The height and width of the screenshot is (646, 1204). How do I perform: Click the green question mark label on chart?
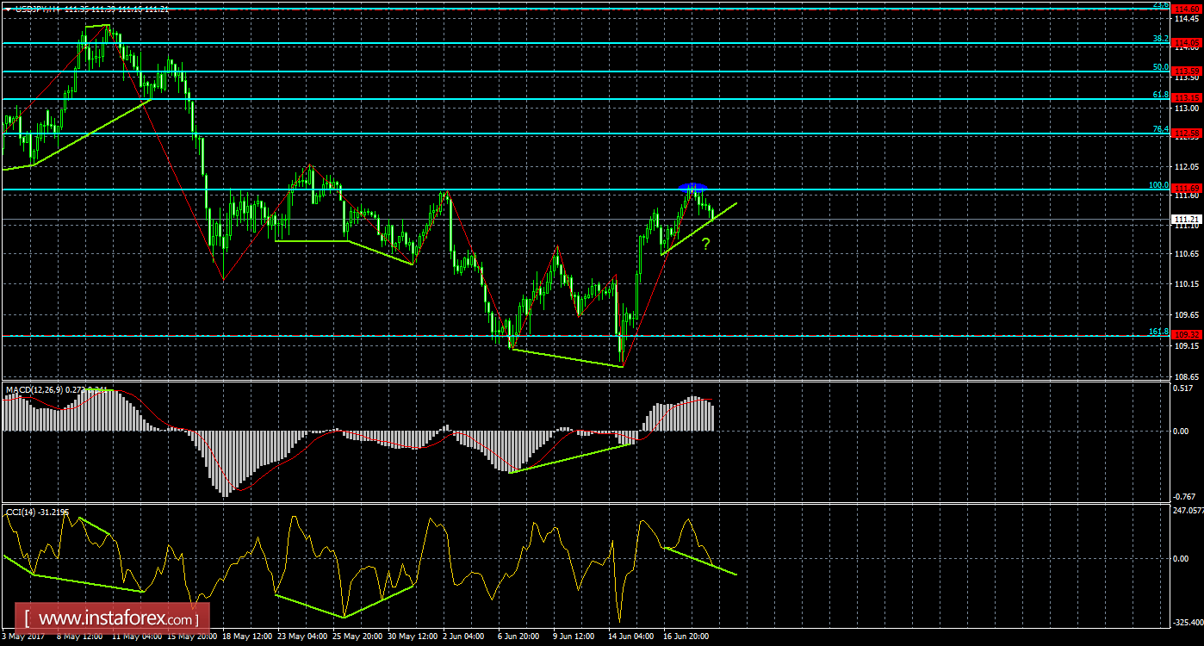pos(705,245)
